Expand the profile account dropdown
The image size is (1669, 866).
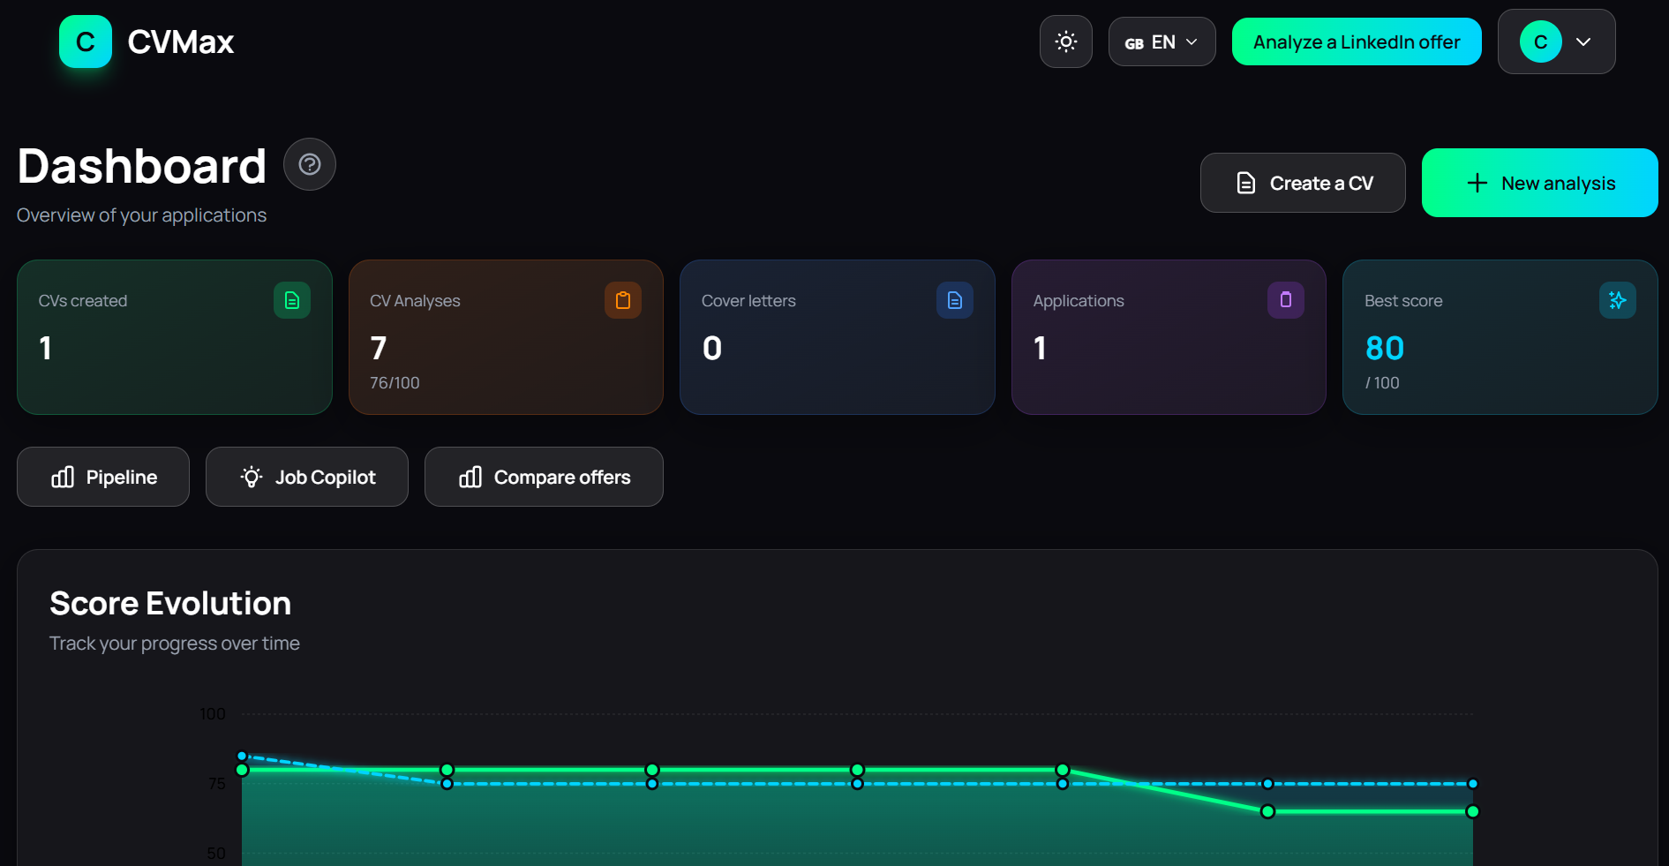[x=1556, y=41]
